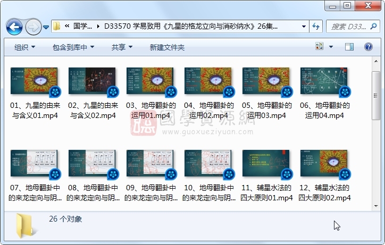Select video 09、地母翻卦中的来龙定向 thumbnail
The height and width of the screenshot is (245, 385).
[150, 163]
